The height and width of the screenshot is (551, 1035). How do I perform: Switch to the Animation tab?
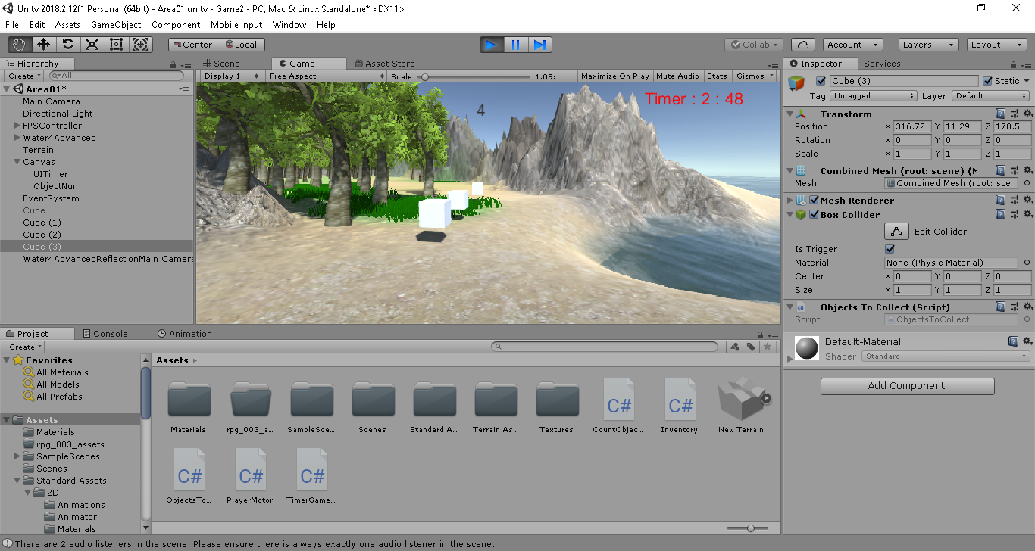tap(185, 334)
